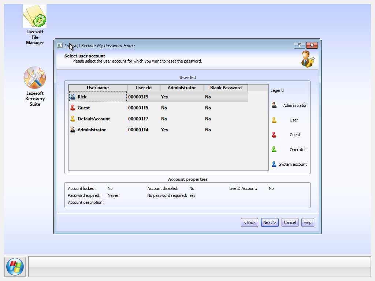Go to the Next wizard step
The width and height of the screenshot is (375, 281).
click(x=270, y=222)
